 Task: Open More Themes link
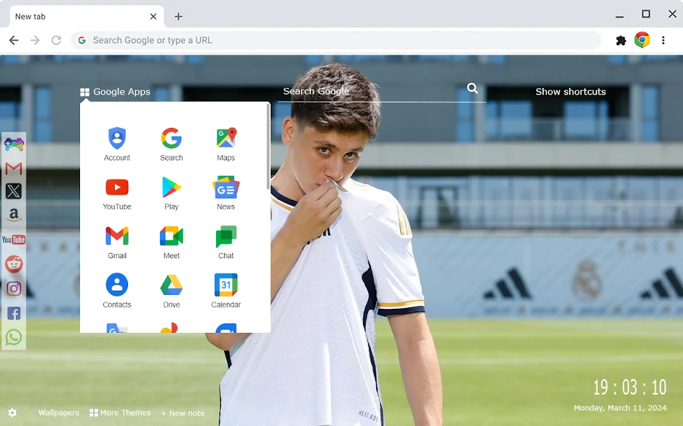[120, 413]
